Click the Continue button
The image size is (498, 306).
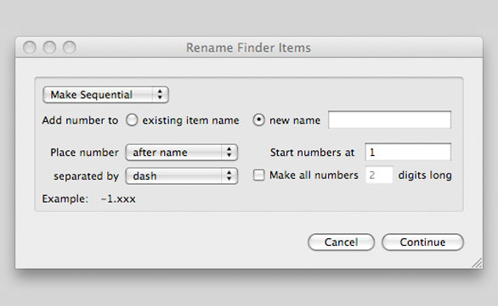click(x=422, y=242)
